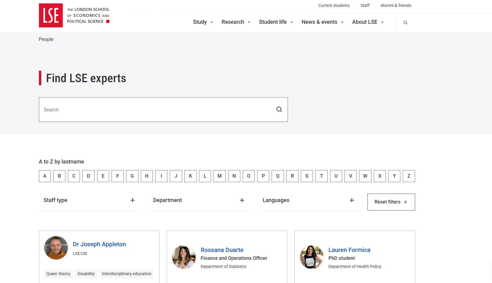Select the Interdisciplinary education tag
Screen dimensions: 492x283
click(x=127, y=274)
